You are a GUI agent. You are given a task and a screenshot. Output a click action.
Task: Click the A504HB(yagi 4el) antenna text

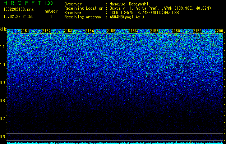(x=127, y=17)
